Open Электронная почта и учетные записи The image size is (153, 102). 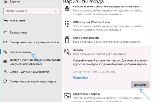point(33,42)
